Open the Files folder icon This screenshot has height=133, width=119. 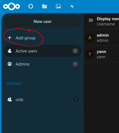[45, 6]
